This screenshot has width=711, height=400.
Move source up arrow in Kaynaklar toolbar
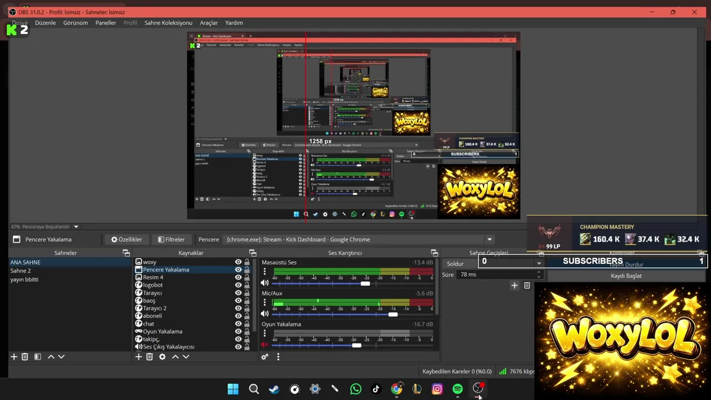[x=175, y=357]
